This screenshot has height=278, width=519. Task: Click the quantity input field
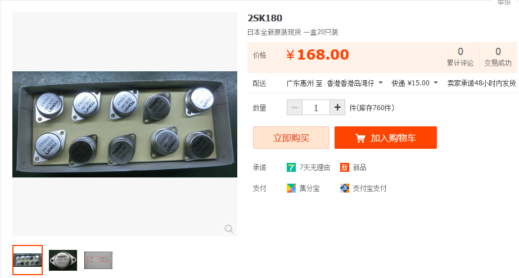tap(316, 107)
